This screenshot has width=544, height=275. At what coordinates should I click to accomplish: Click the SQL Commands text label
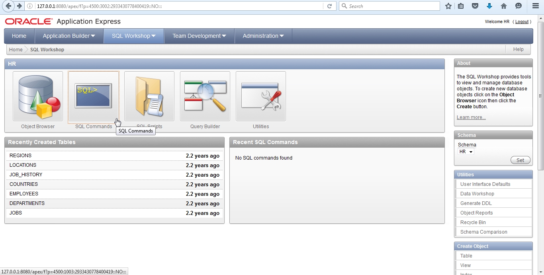click(94, 127)
